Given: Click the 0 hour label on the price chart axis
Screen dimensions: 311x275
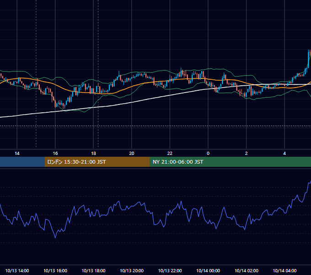Looking at the screenshot, I should click(x=208, y=154).
